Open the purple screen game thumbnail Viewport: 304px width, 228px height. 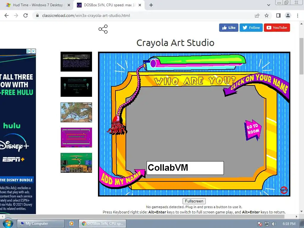[x=76, y=137]
